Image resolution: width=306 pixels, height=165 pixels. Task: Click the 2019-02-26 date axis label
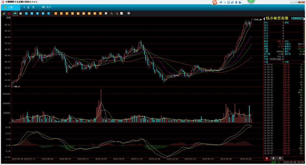[x=226, y=159]
